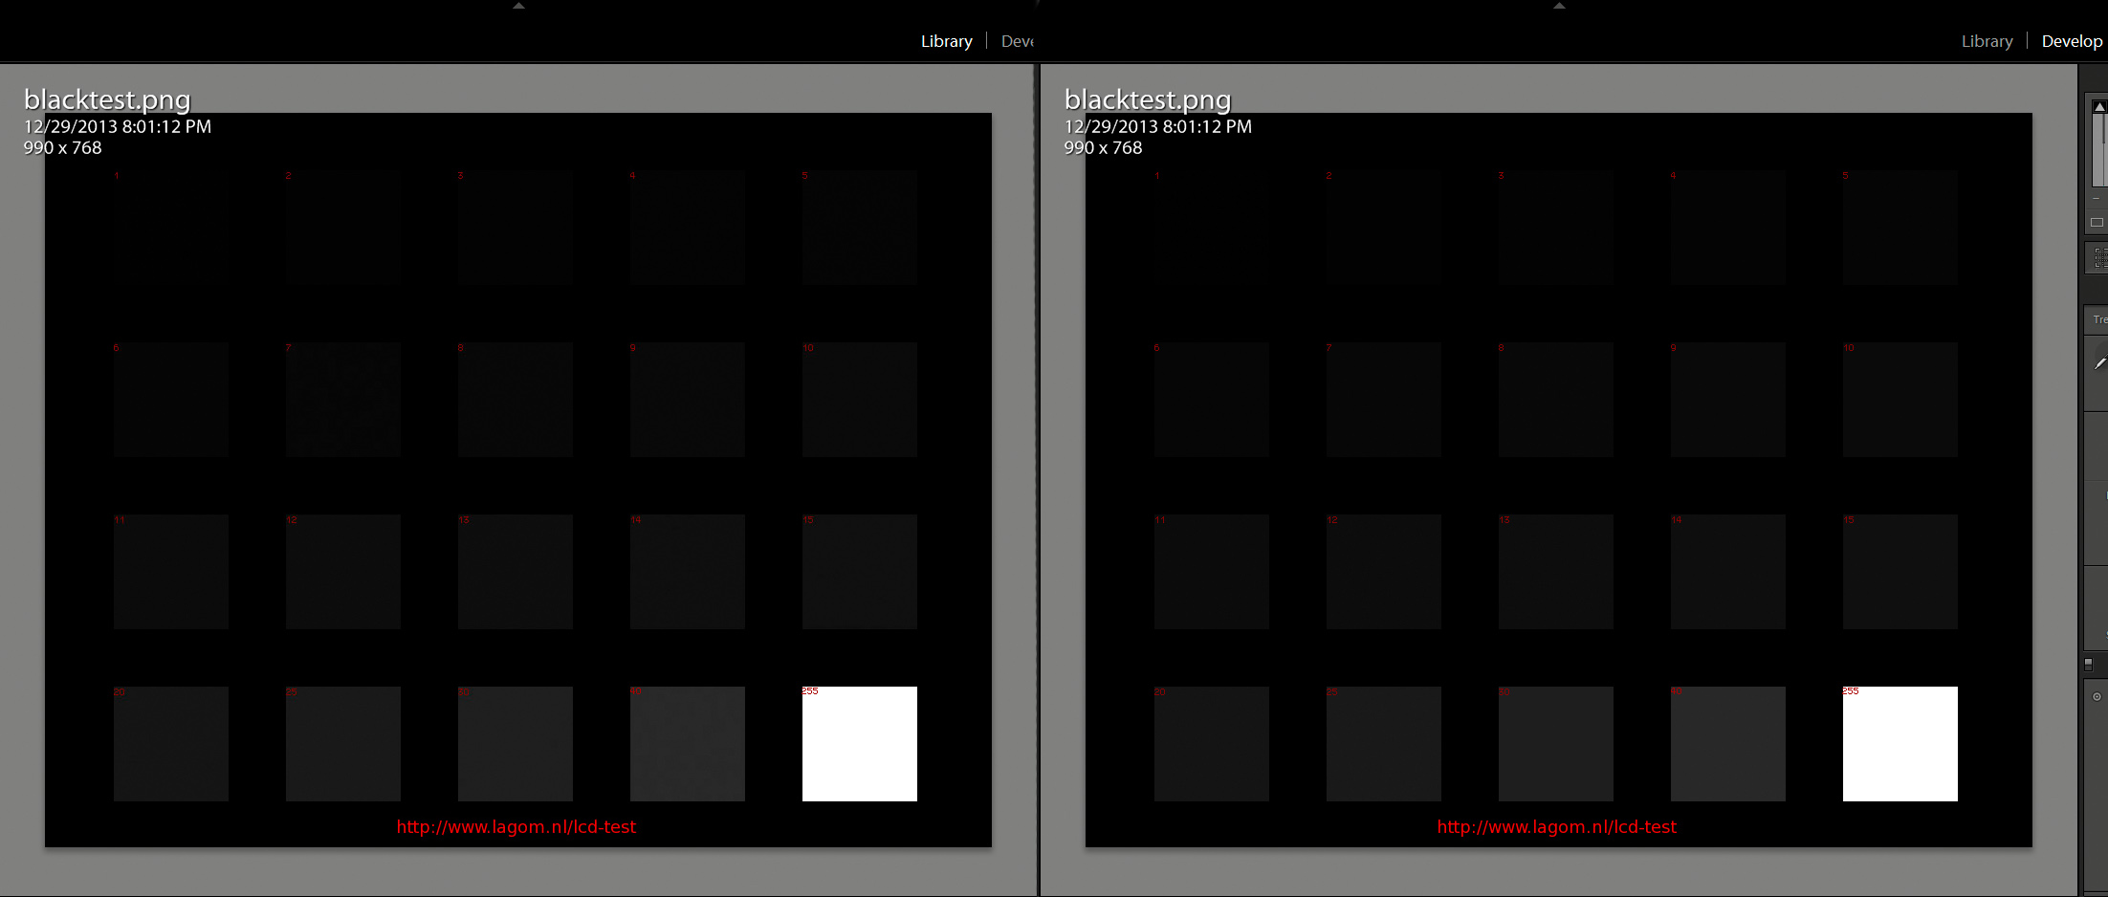Click blacktest.png filename overlay in left window

click(x=107, y=99)
